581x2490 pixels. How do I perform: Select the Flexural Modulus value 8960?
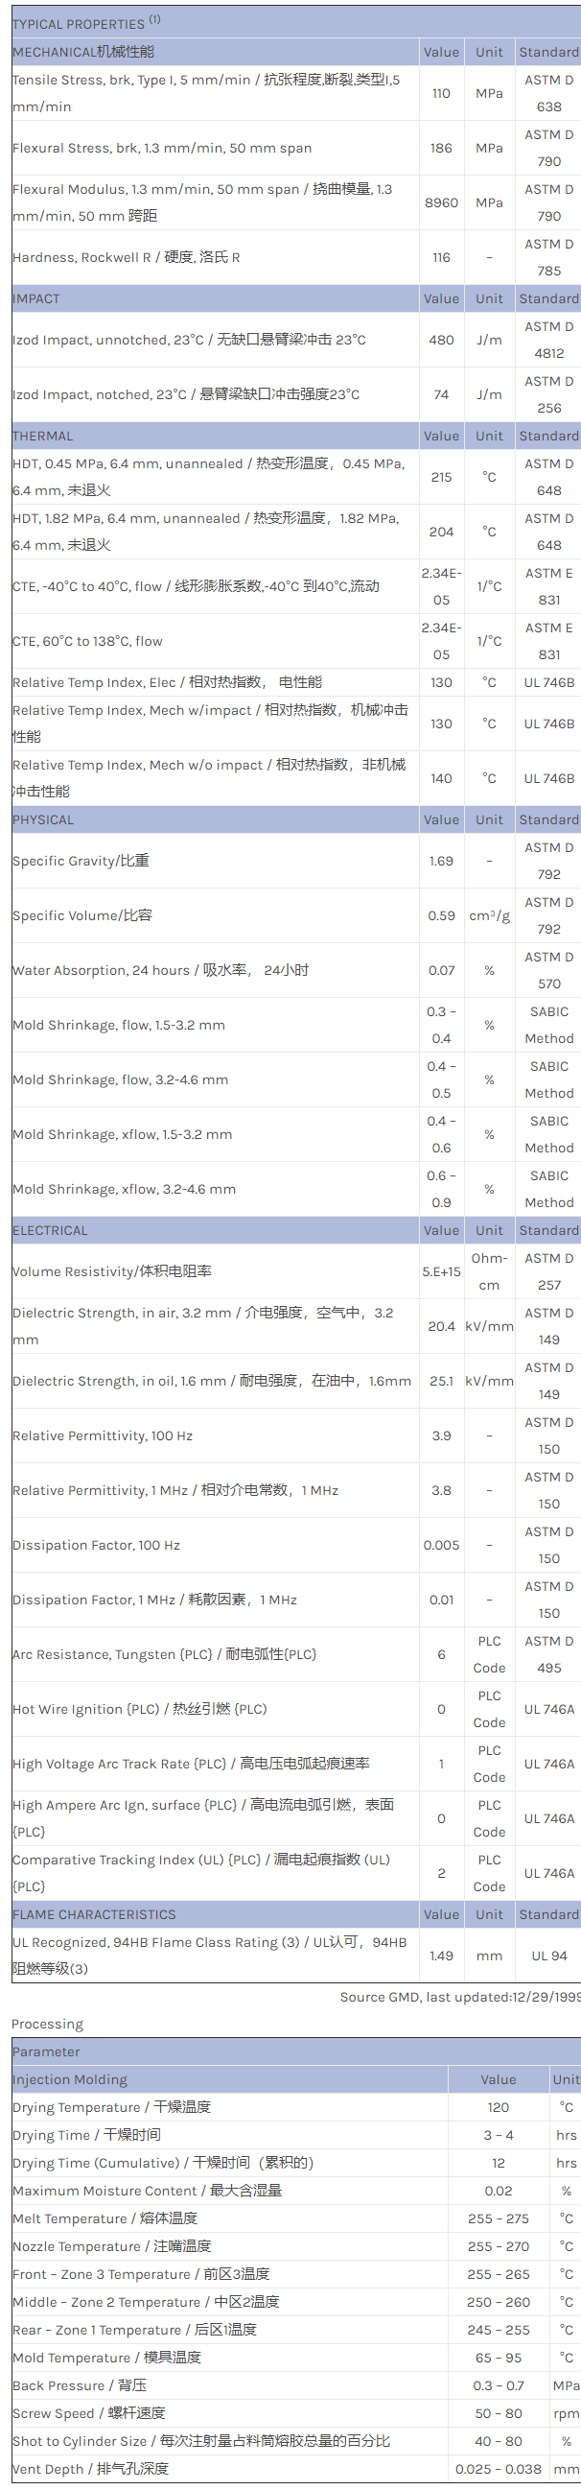[441, 203]
